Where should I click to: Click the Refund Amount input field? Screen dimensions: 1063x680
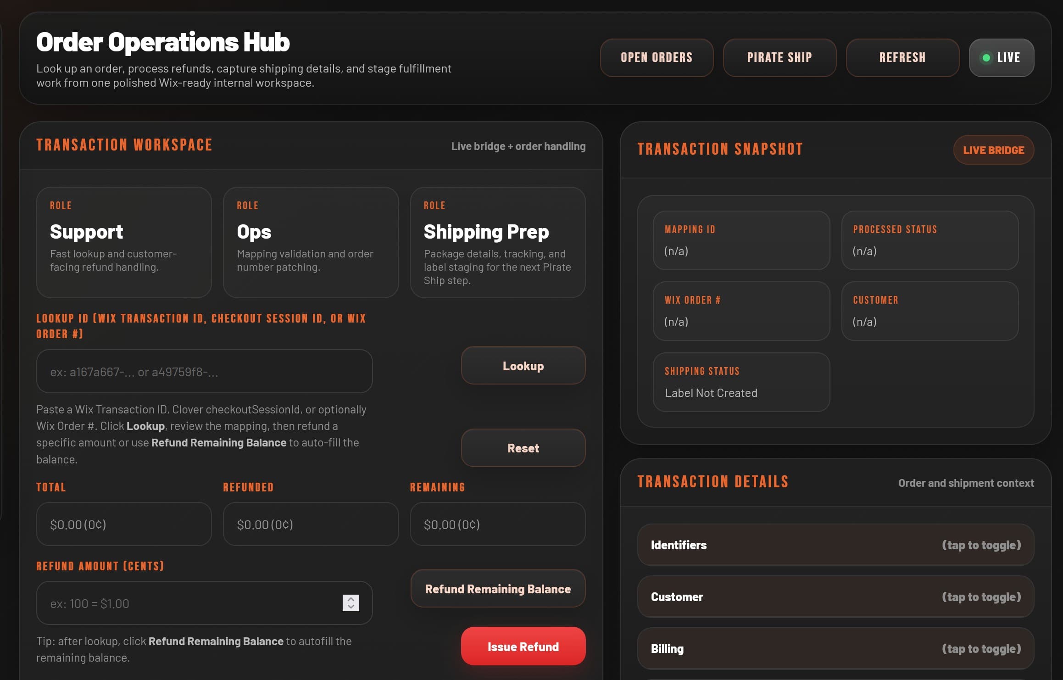pyautogui.click(x=193, y=603)
